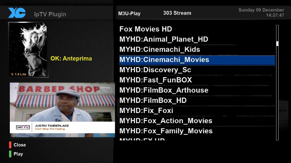Click the channel list scrollbar handle

pyautogui.click(x=277, y=43)
